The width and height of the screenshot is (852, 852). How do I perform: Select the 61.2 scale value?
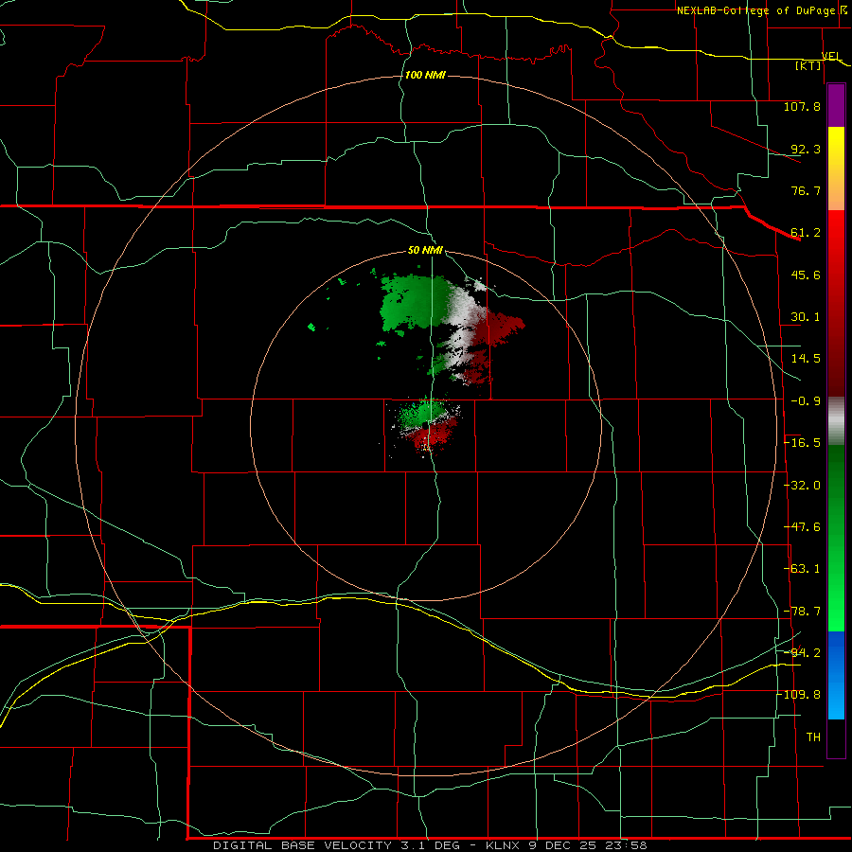coord(806,233)
